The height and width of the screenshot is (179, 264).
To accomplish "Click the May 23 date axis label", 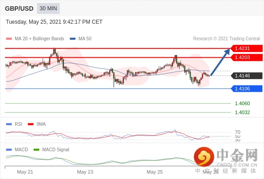I will point(85,172).
